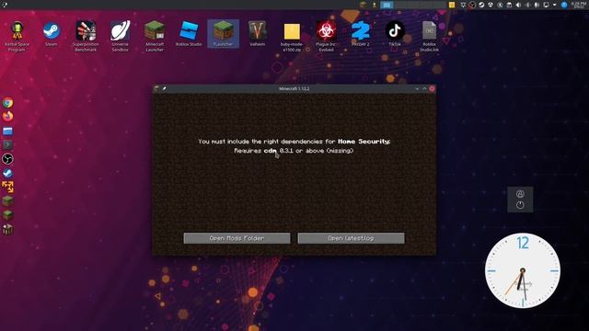Click the trash bin icon in the dock

pos(7,229)
